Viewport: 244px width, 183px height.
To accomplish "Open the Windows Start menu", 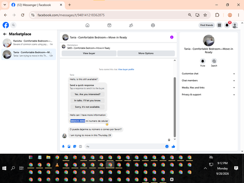I will click(4, 168).
